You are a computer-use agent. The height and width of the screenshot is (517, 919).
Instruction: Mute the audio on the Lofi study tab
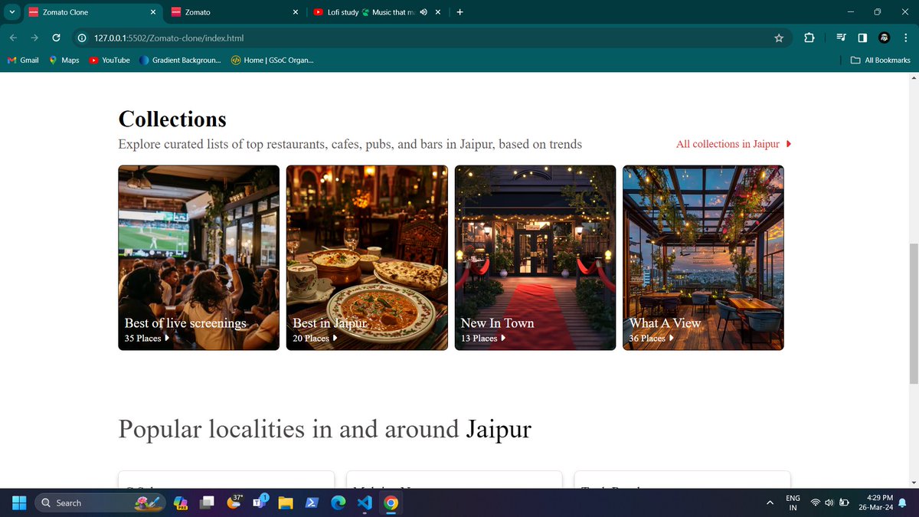[x=424, y=12]
